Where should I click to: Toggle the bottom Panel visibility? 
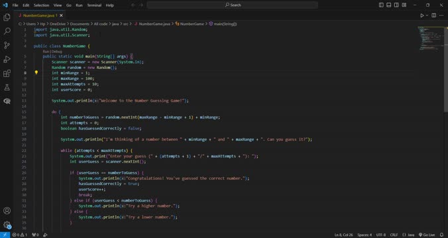tap(389, 5)
